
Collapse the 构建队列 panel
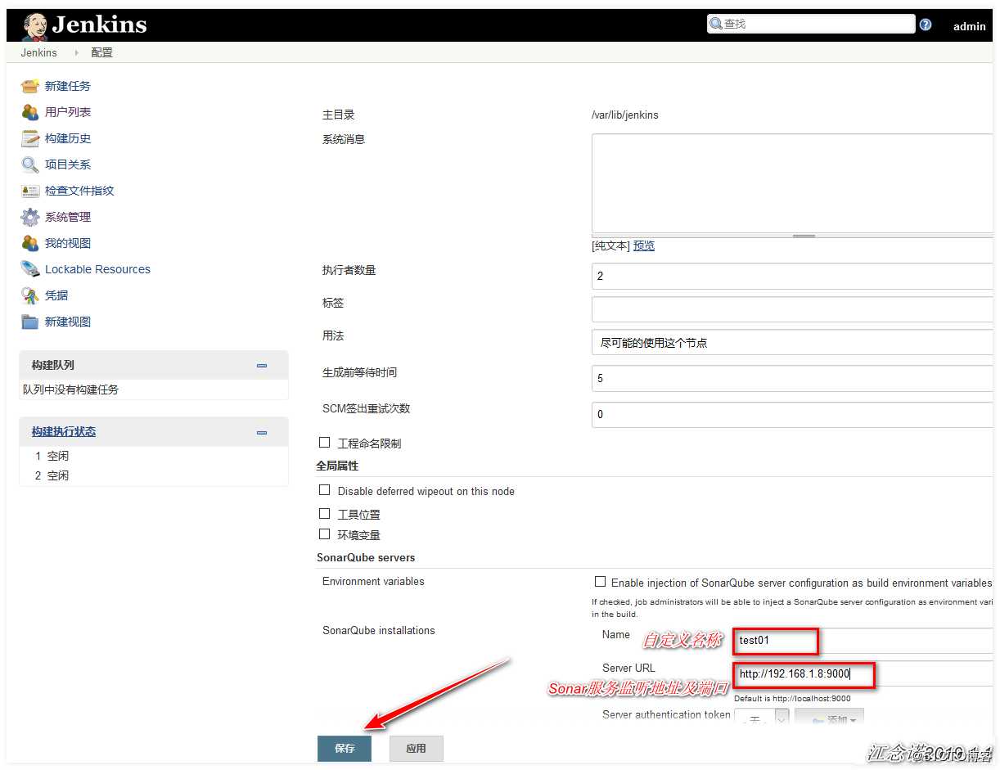262,366
